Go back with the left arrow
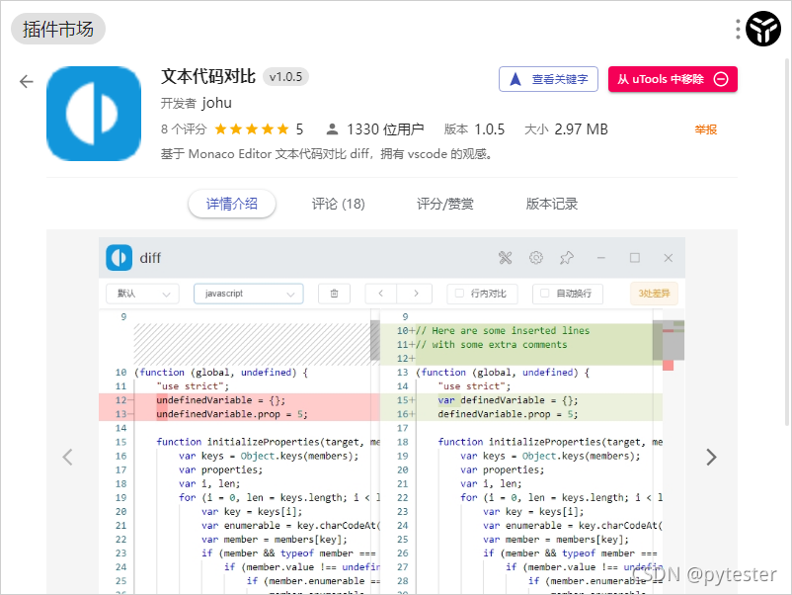The image size is (792, 595). [27, 81]
